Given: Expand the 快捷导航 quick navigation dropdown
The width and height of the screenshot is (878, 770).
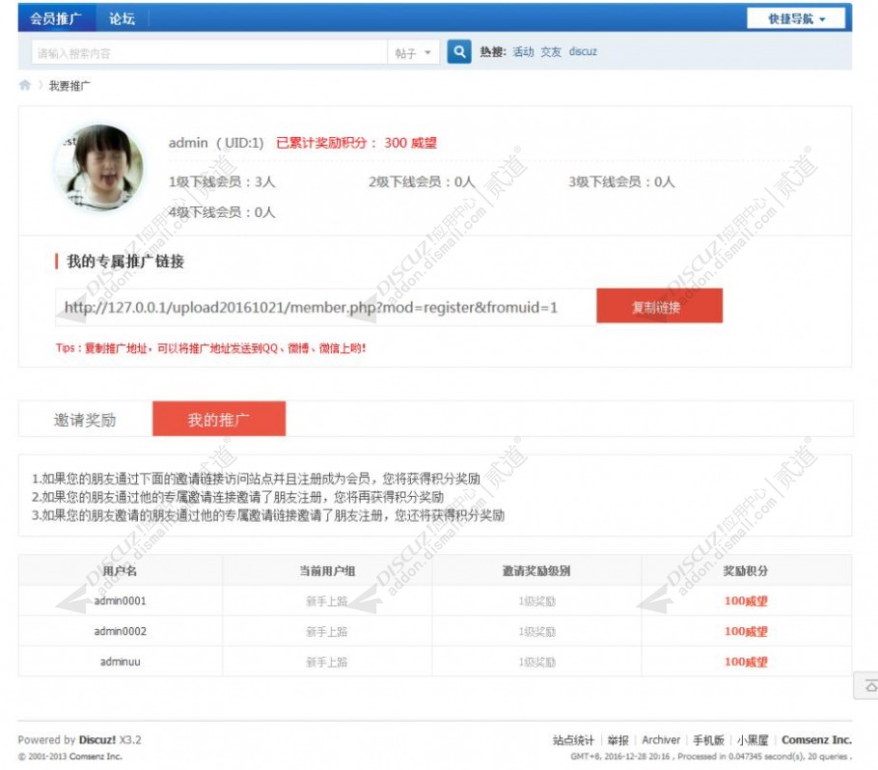Looking at the screenshot, I should tap(795, 18).
